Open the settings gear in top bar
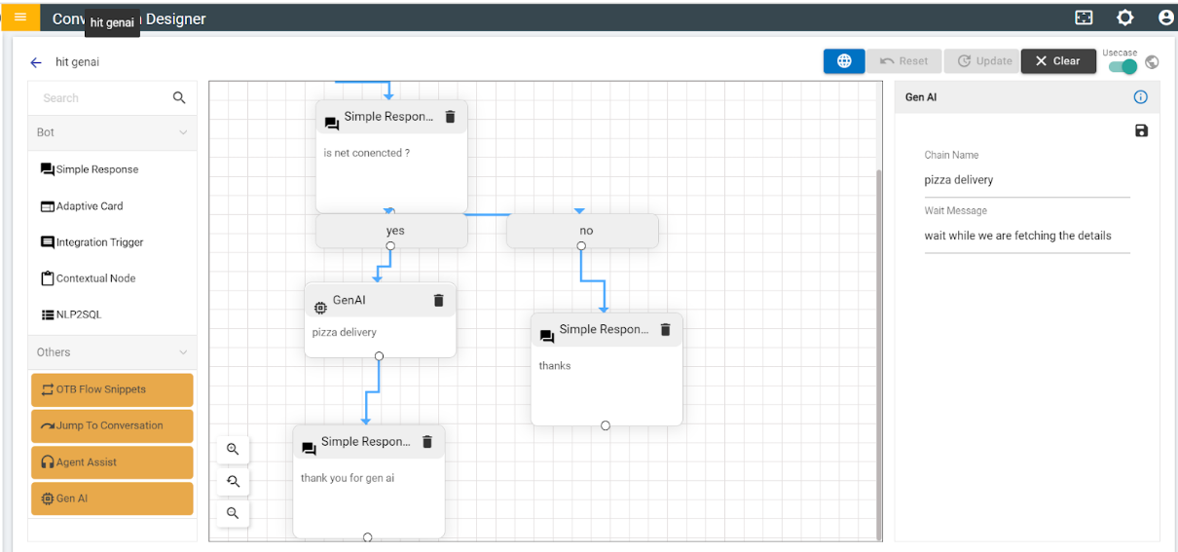1178x552 pixels. coord(1125,18)
